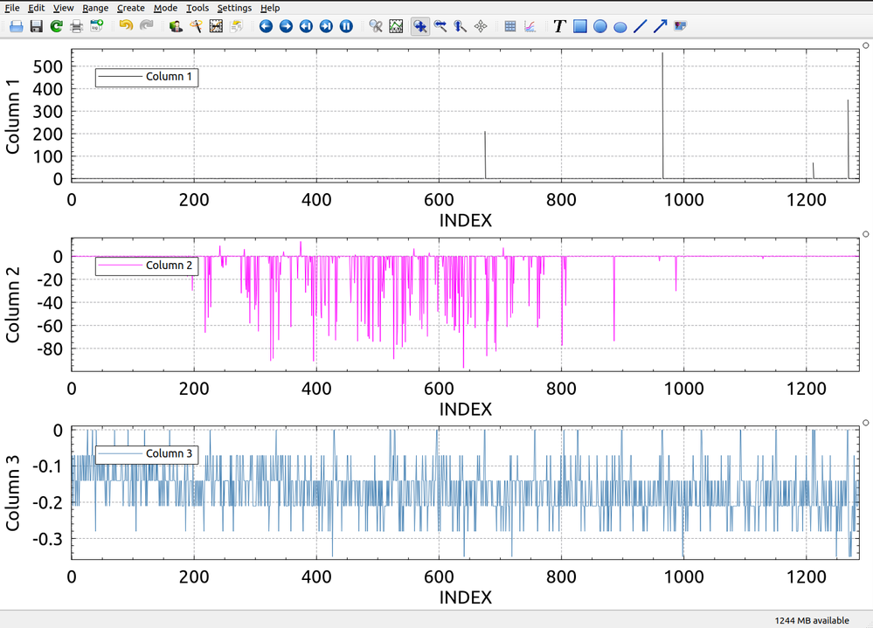Click the Open file icon in toolbar

pyautogui.click(x=16, y=27)
